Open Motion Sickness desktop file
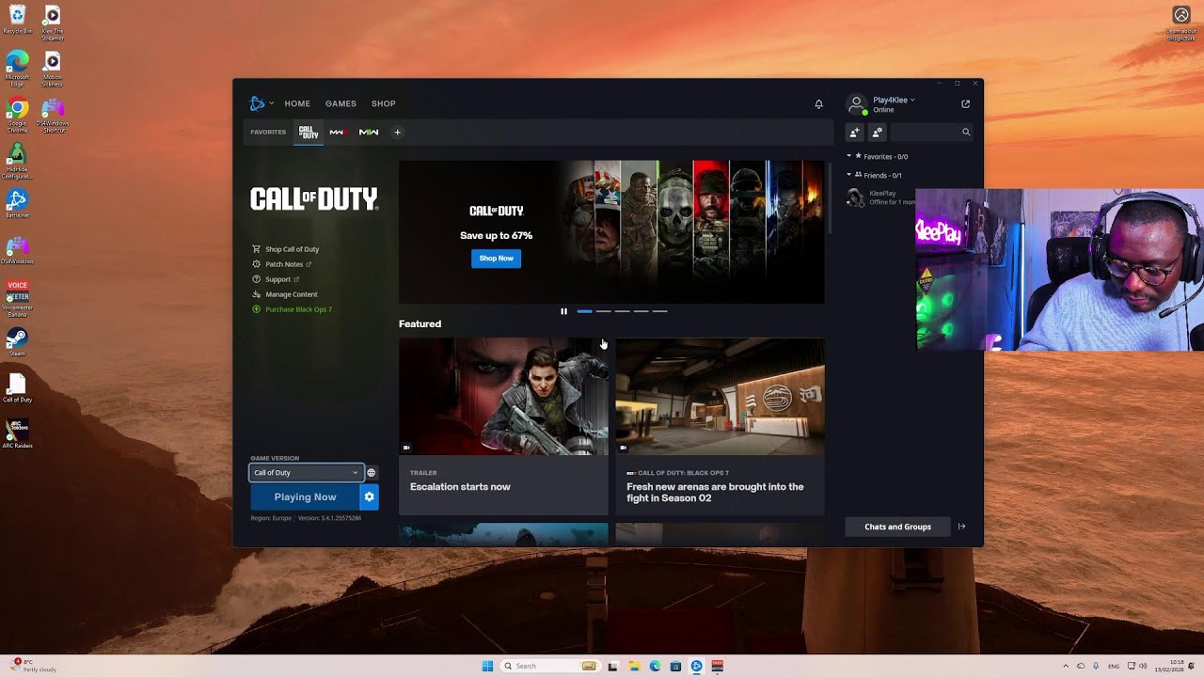The height and width of the screenshot is (677, 1204). (53, 70)
